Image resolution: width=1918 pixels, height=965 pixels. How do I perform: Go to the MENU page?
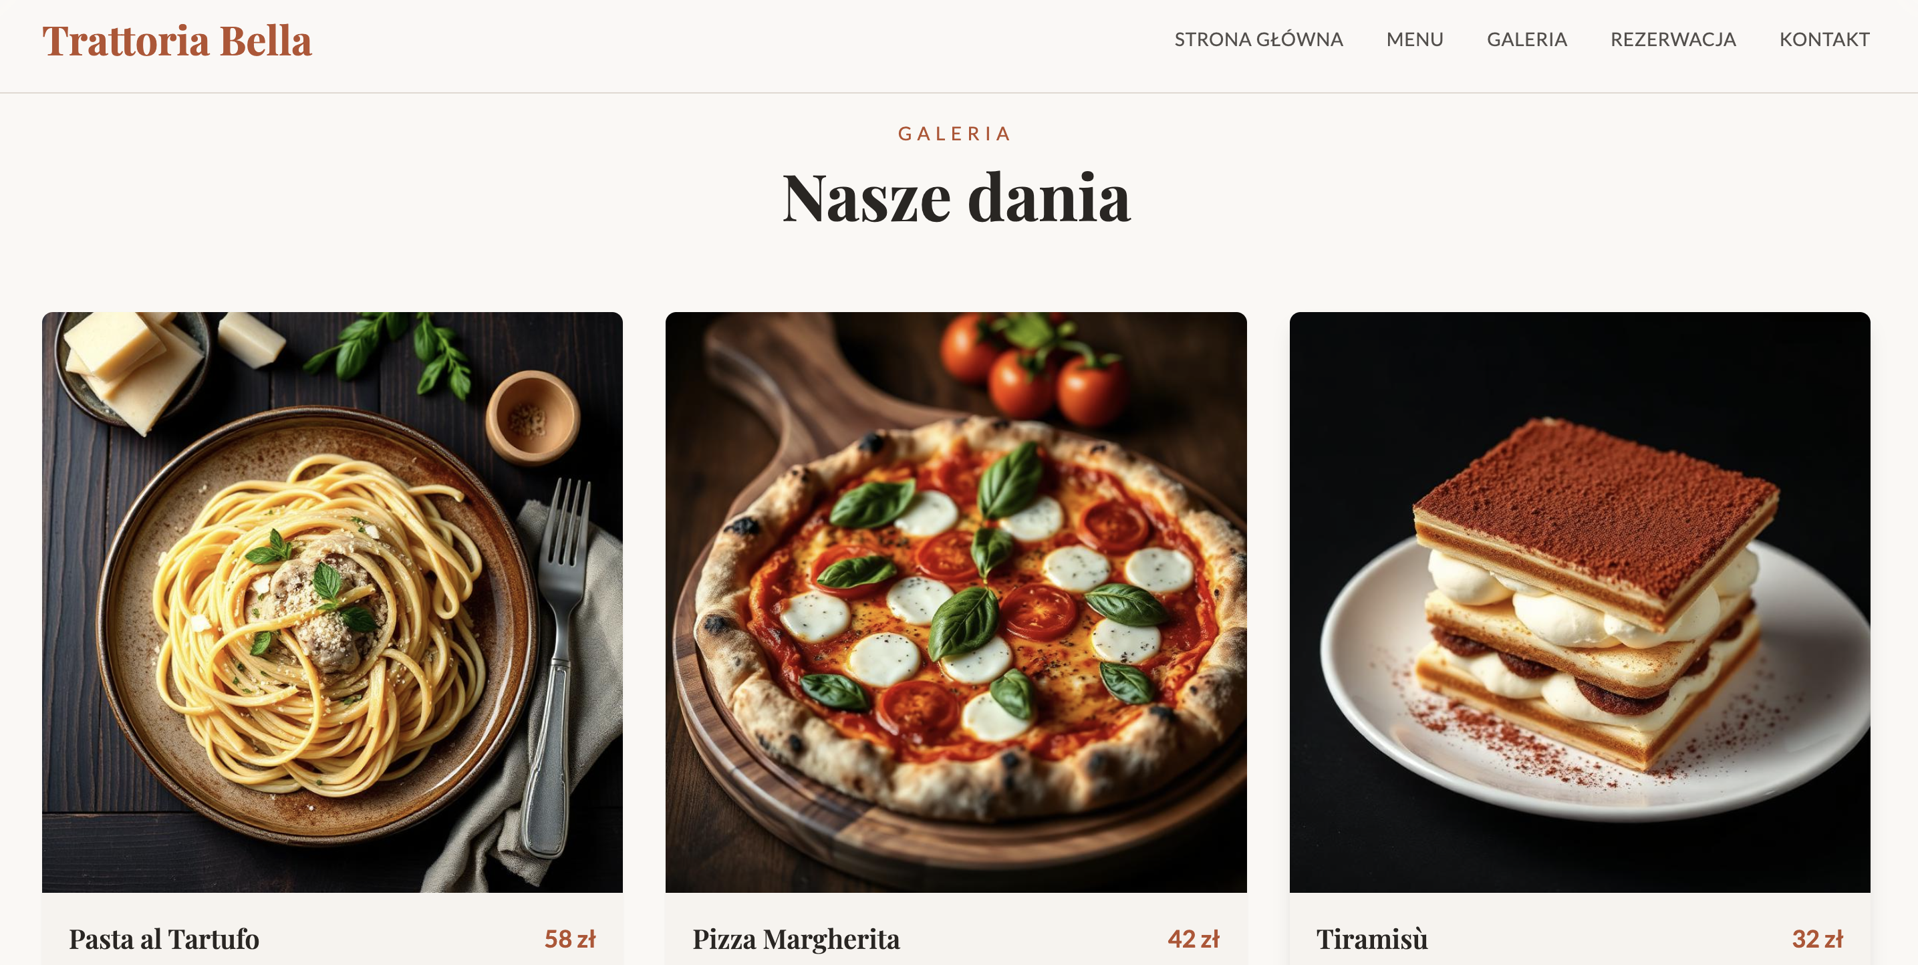point(1415,39)
